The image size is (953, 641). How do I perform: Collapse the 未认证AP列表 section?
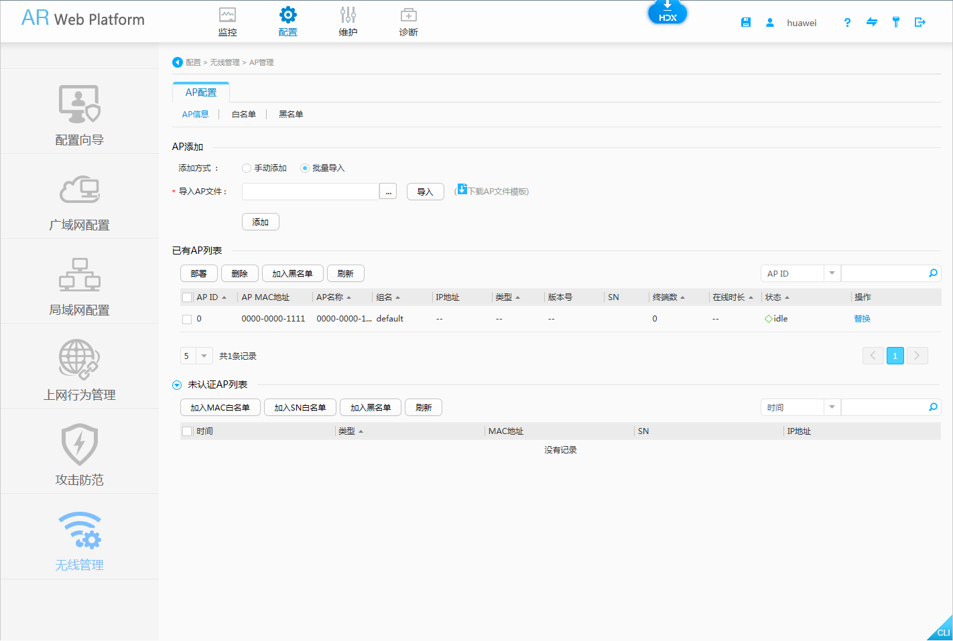tap(176, 384)
